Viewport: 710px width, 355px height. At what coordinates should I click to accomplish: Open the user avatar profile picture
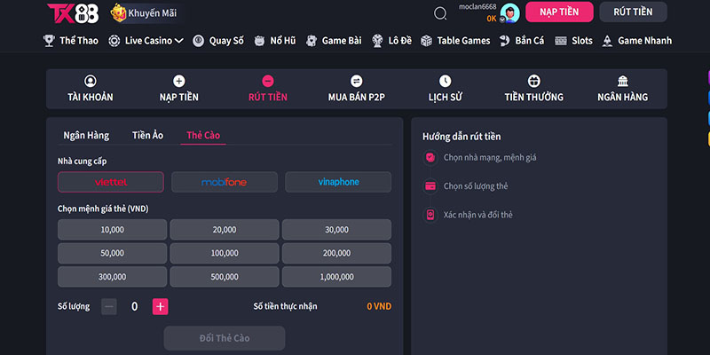pos(509,13)
